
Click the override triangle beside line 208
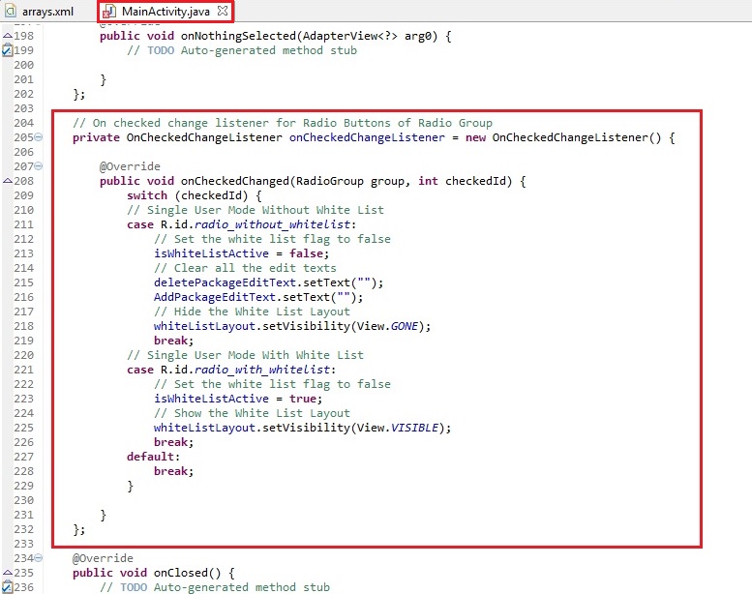tap(7, 181)
